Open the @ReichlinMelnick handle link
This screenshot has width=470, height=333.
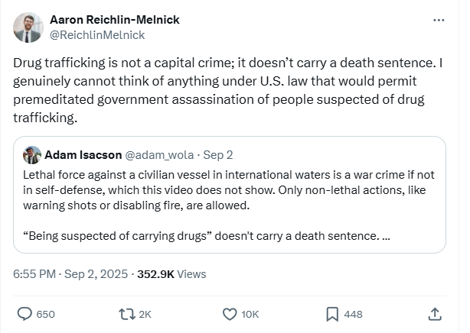96,34
